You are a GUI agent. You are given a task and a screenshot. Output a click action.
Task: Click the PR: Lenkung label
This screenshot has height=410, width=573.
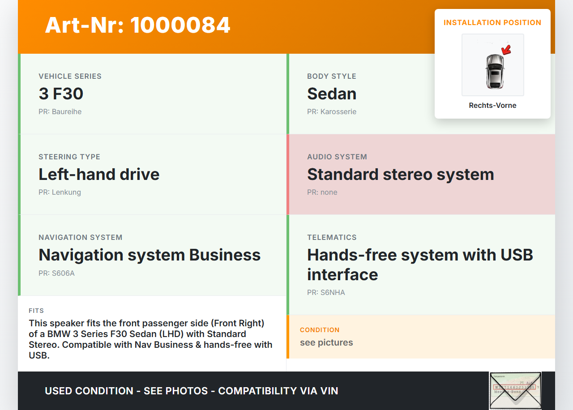(60, 192)
